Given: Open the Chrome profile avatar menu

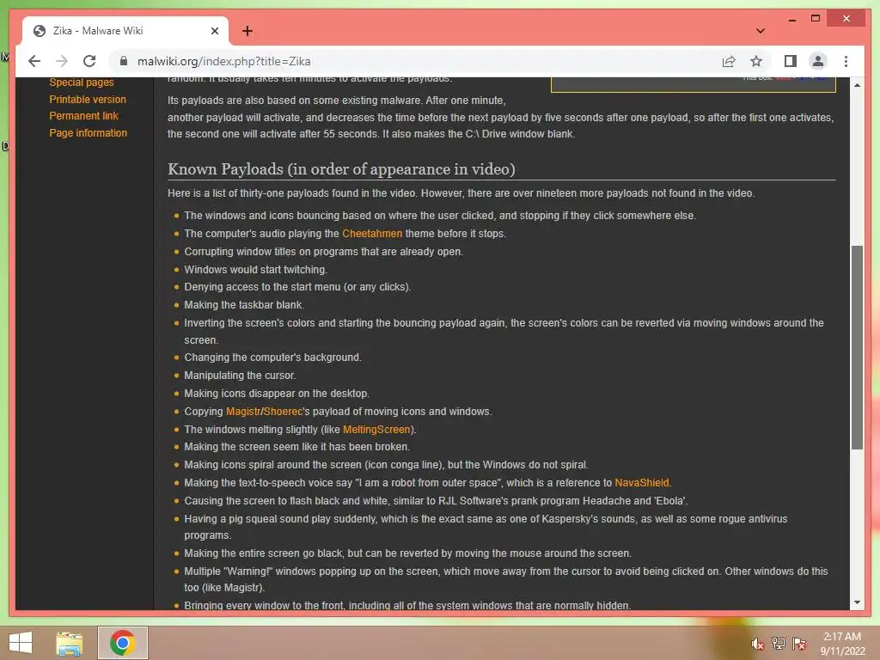Looking at the screenshot, I should (818, 61).
